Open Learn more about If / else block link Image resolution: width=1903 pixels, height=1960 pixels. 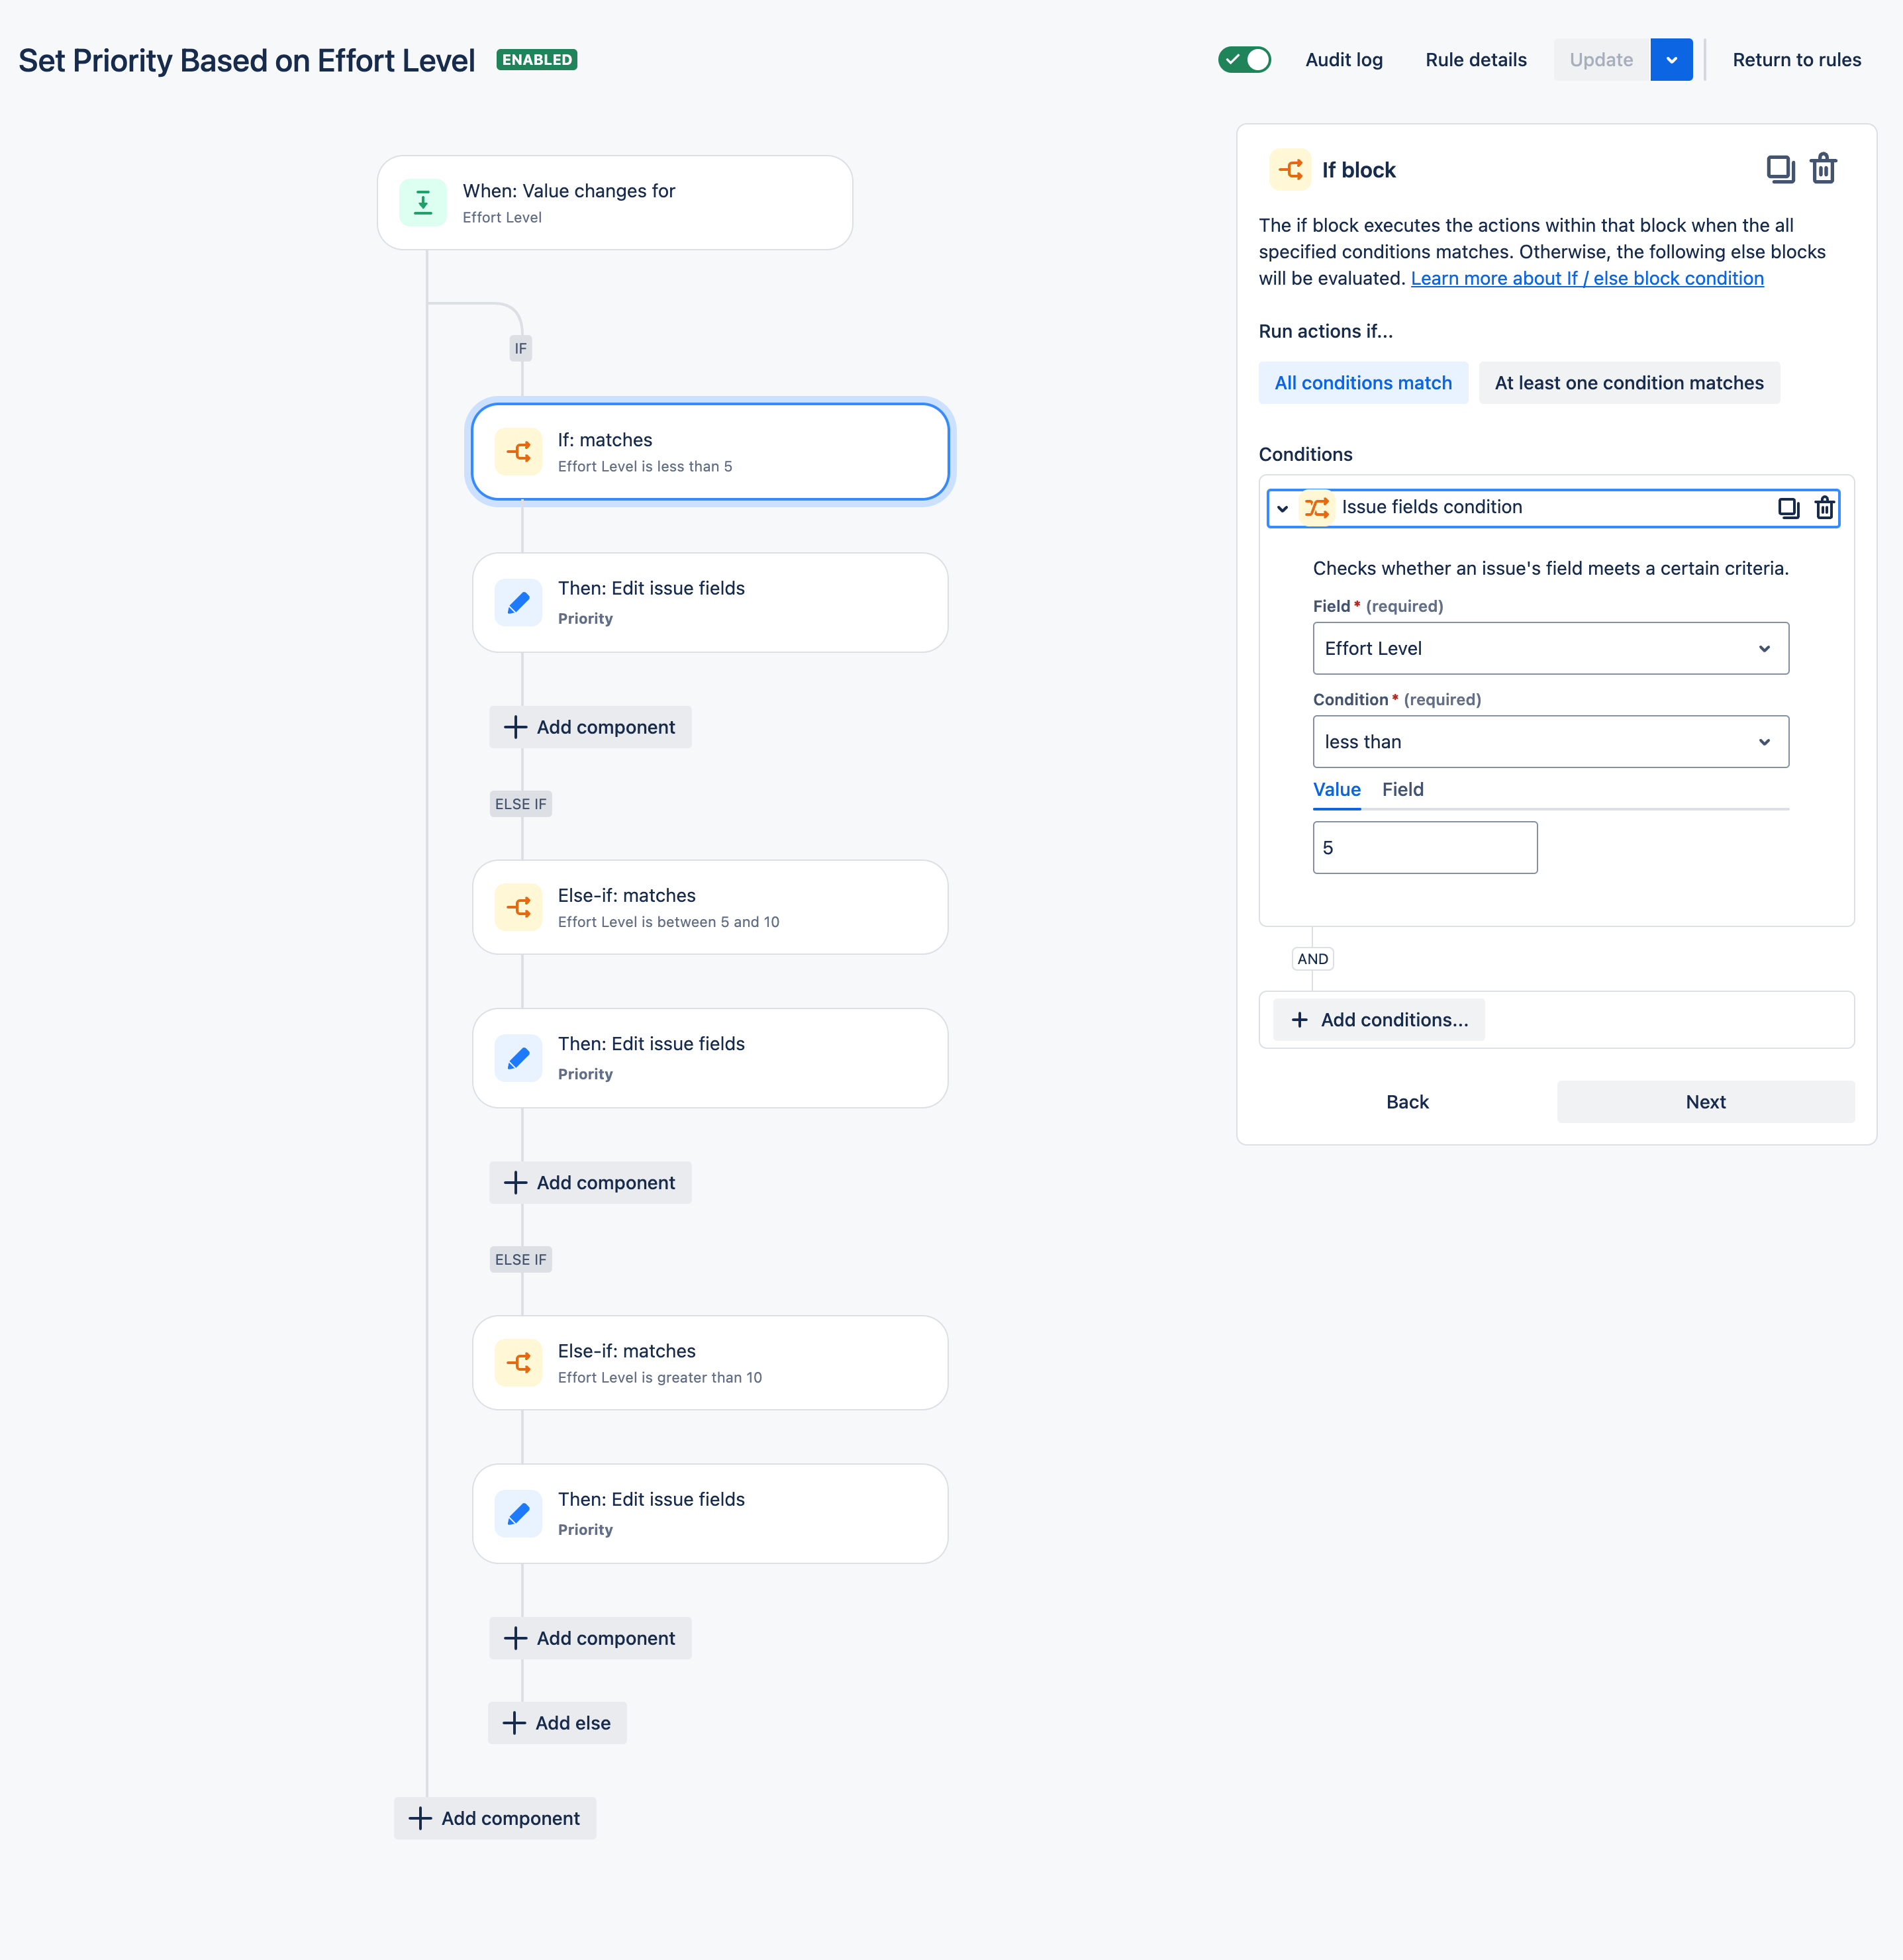coord(1586,278)
